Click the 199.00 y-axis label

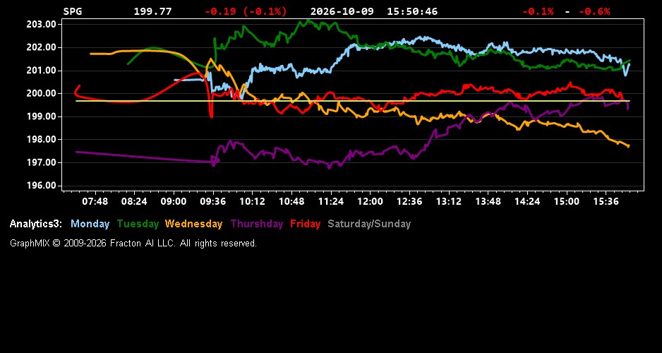click(x=42, y=116)
